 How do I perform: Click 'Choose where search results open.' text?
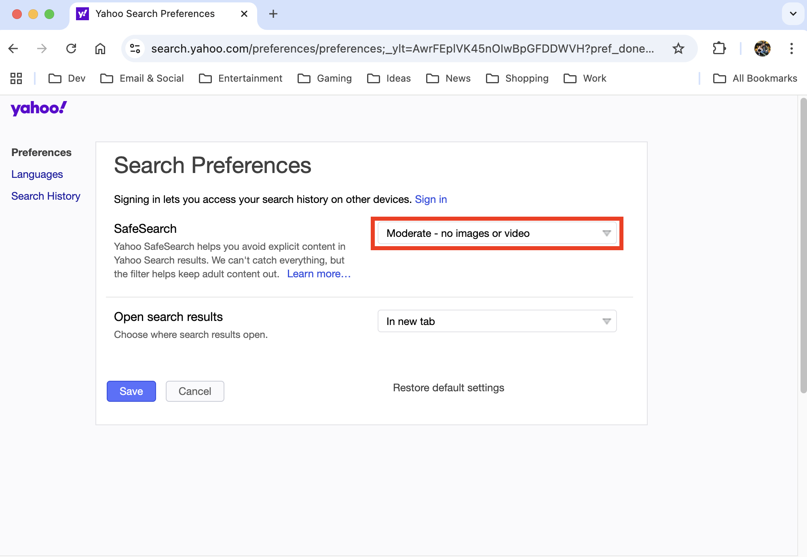click(x=191, y=335)
